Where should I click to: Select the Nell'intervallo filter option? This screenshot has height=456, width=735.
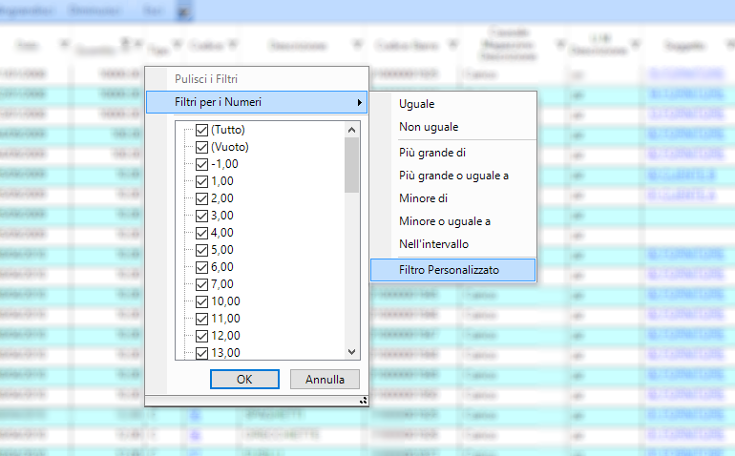433,244
